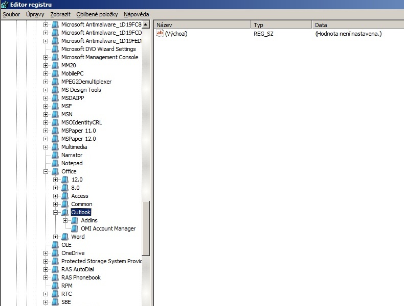Expand the Access key

[55, 196]
